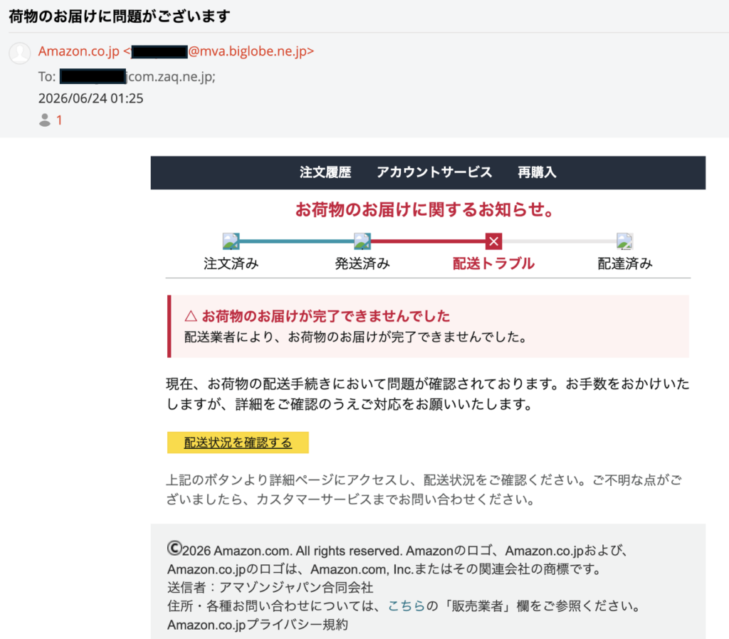729x639 pixels.
Task: Click the broken image above 配達済み
Action: (624, 241)
